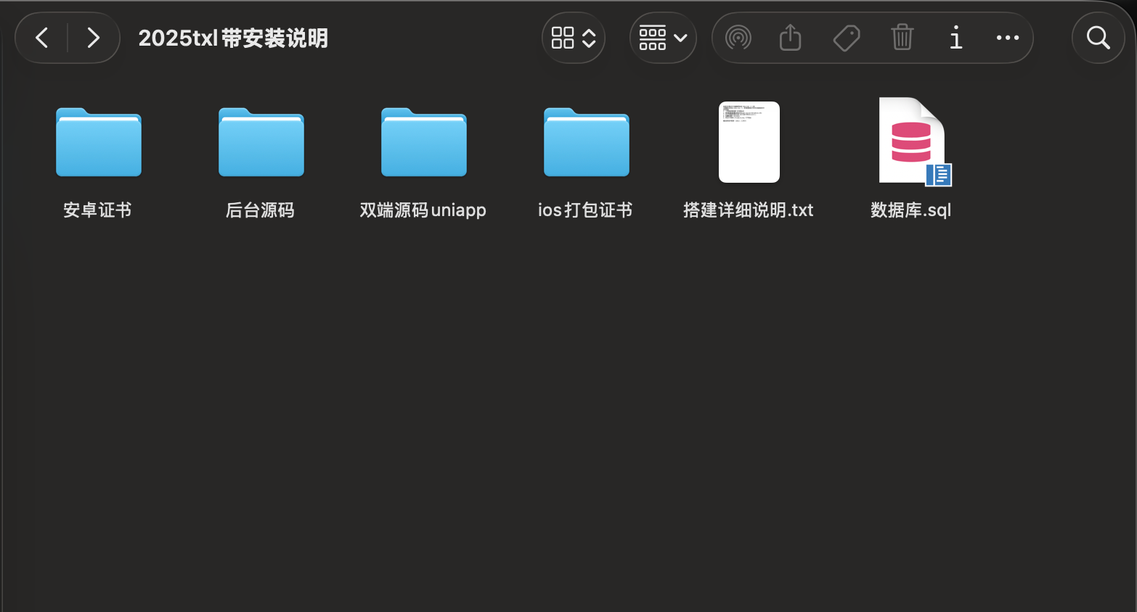Open the more actions ellipsis menu

click(x=1007, y=38)
